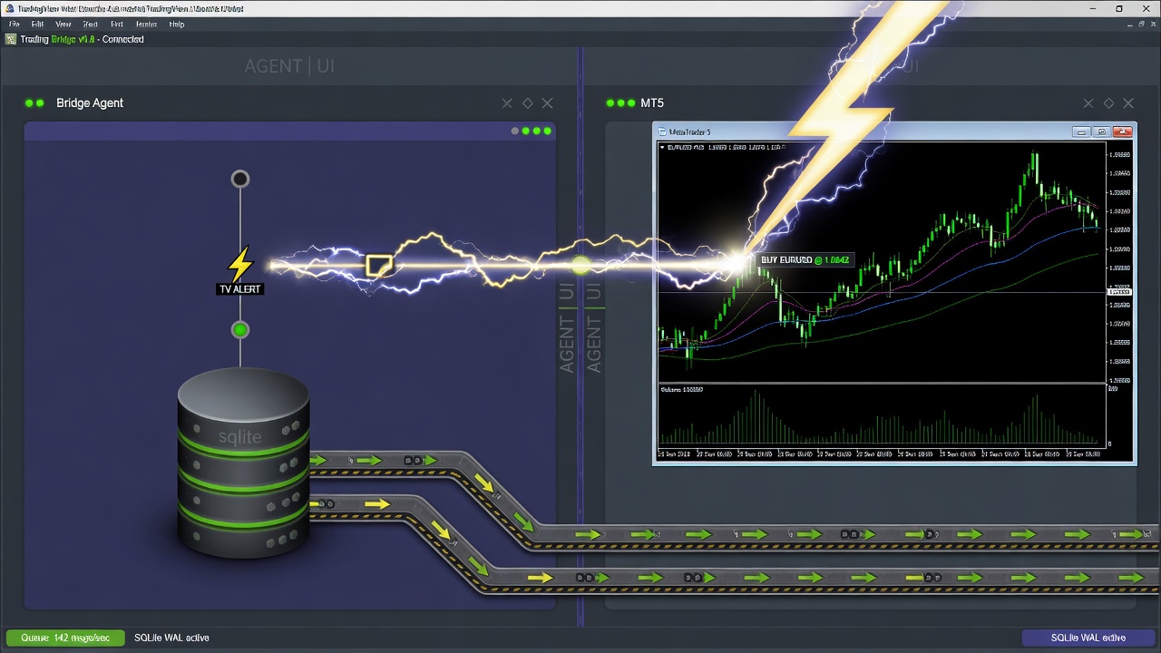Select the sqlite database cylinder icon
Screen dimensions: 1161x653
pyautogui.click(x=243, y=462)
